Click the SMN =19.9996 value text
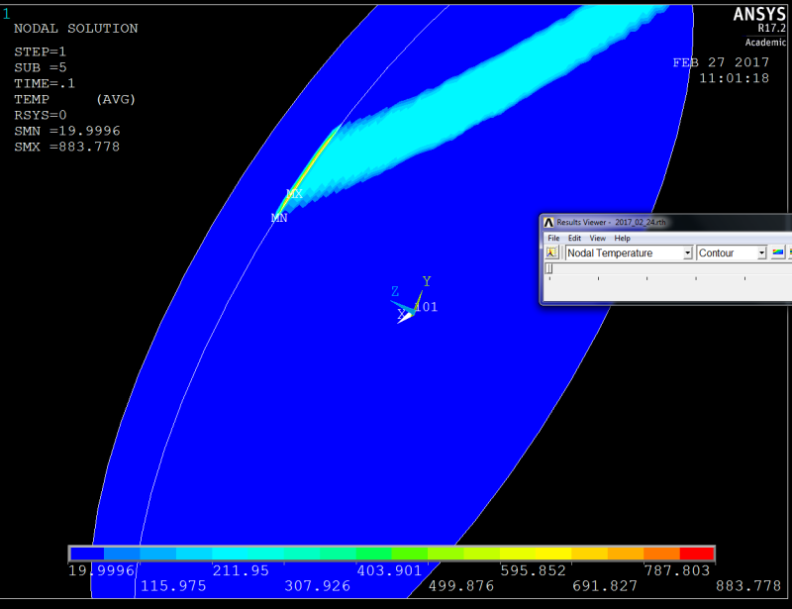Image resolution: width=792 pixels, height=609 pixels. (67, 131)
